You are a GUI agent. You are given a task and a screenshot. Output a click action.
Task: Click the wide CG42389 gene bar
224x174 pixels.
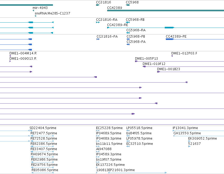tap(166, 11)
